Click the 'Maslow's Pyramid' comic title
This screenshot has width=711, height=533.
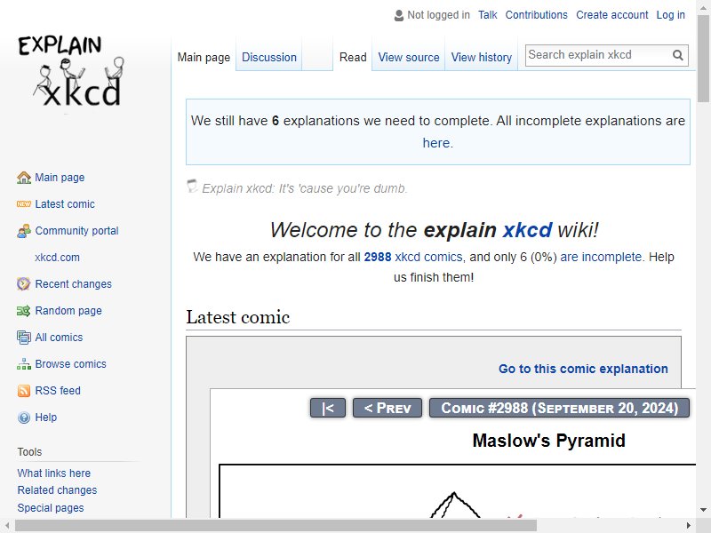coord(548,441)
